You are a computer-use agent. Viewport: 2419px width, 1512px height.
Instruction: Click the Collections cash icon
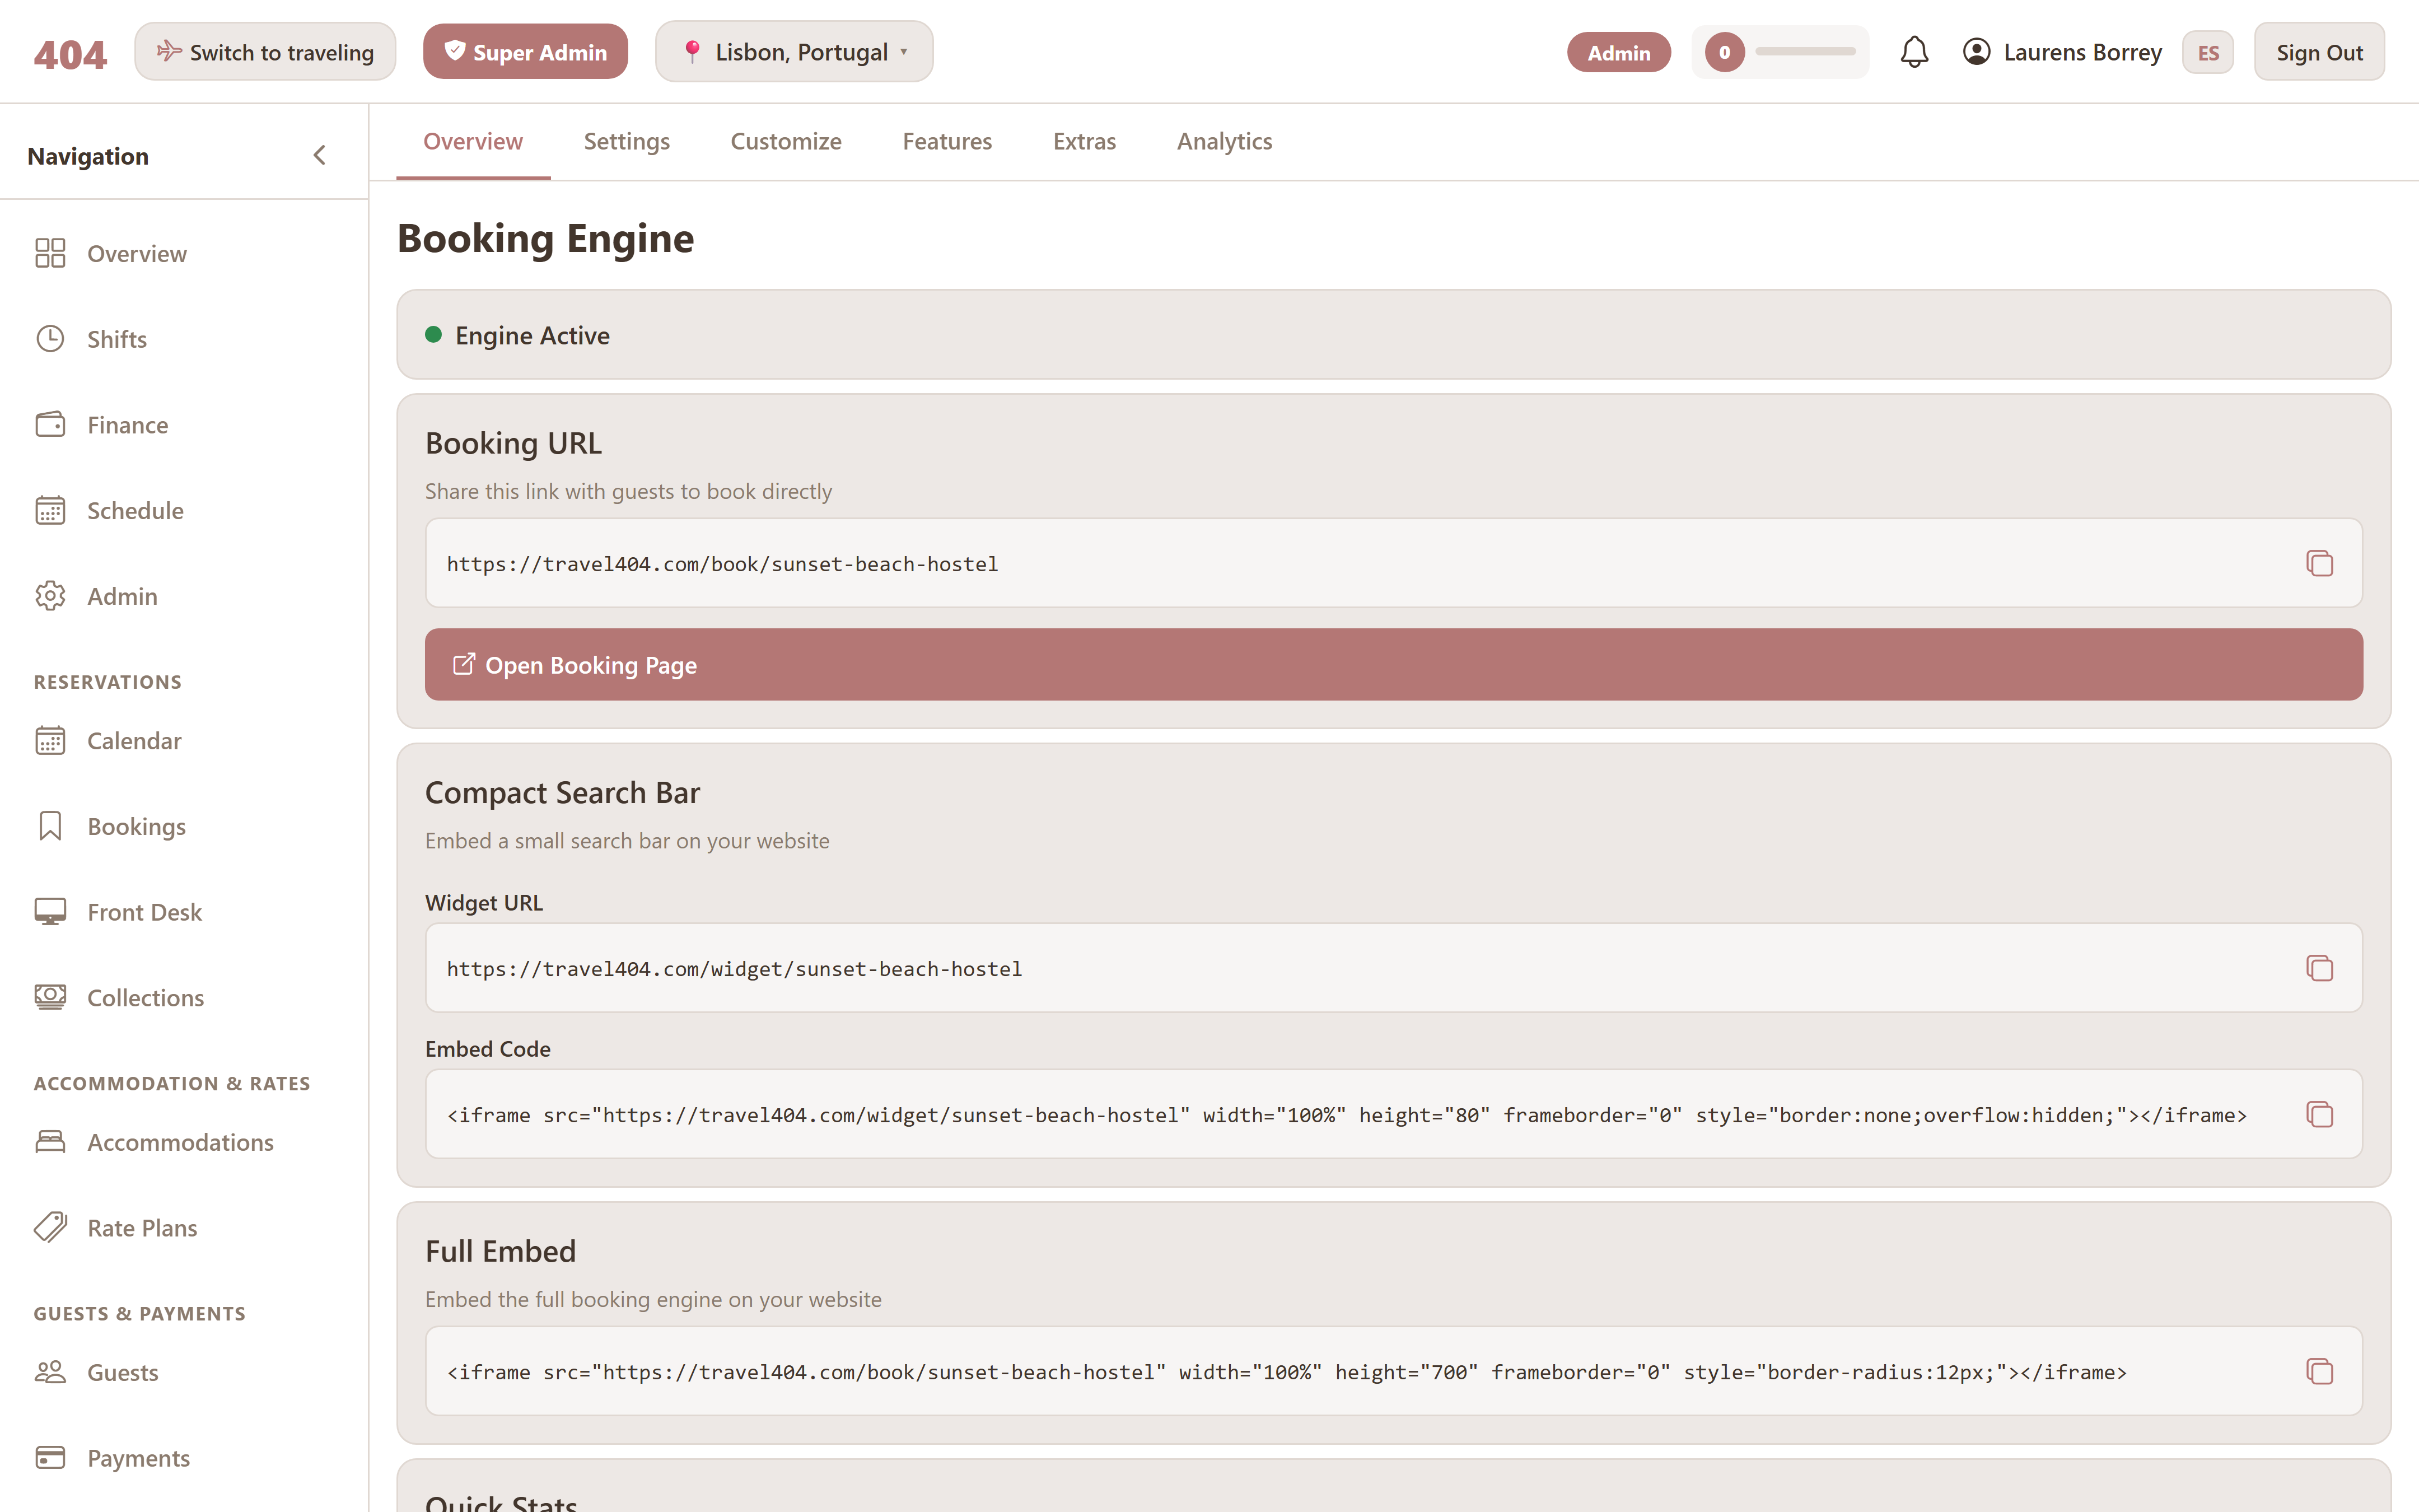point(50,997)
